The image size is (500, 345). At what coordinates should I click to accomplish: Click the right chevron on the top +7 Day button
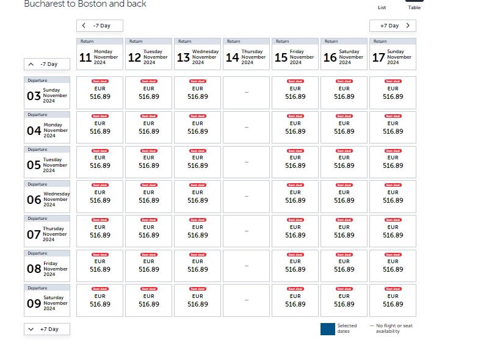coord(408,26)
